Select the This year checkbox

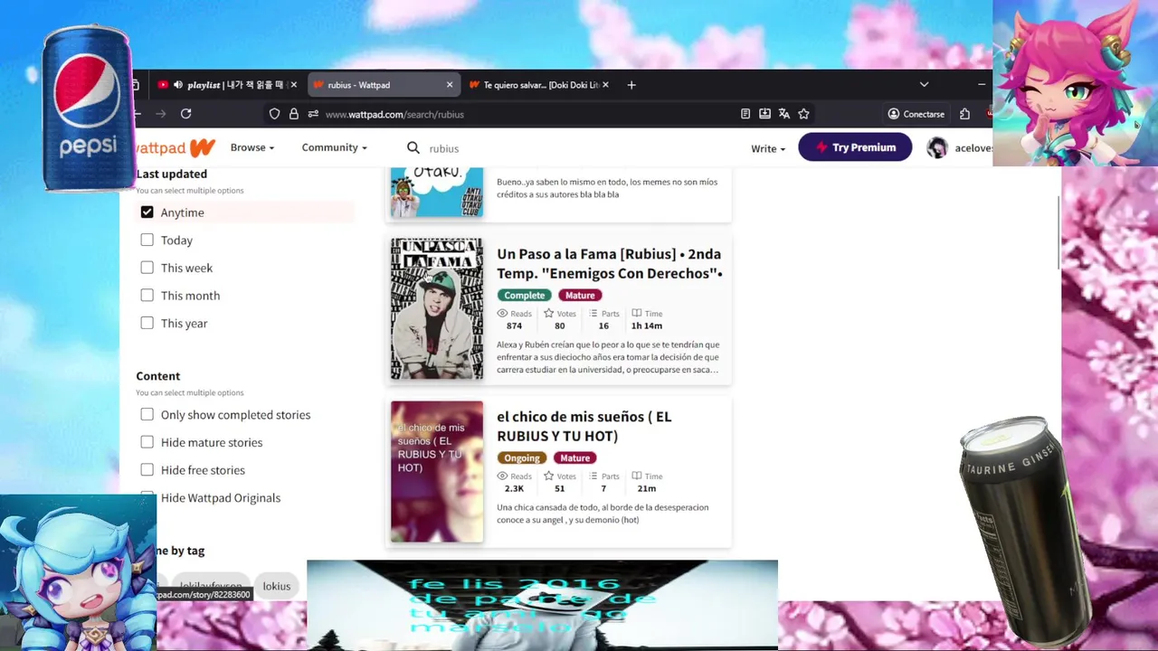(147, 323)
